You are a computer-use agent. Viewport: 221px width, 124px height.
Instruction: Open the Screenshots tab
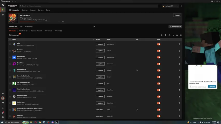29,27
